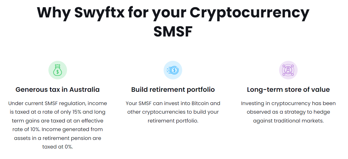The width and height of the screenshot is (348, 159).
Task: Click the 'taxed at 0%.' line
Action: (x=58, y=147)
